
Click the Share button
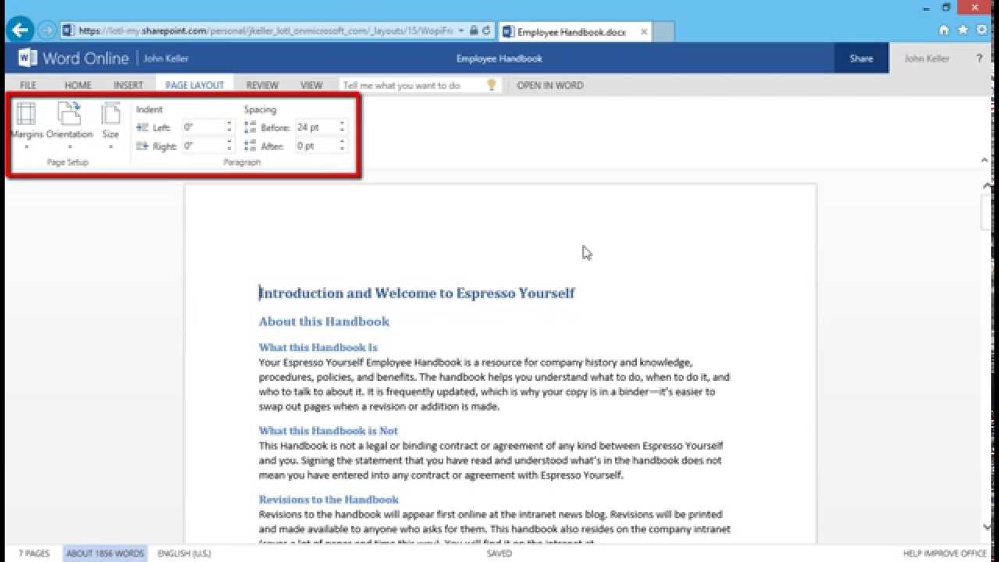coord(862,59)
